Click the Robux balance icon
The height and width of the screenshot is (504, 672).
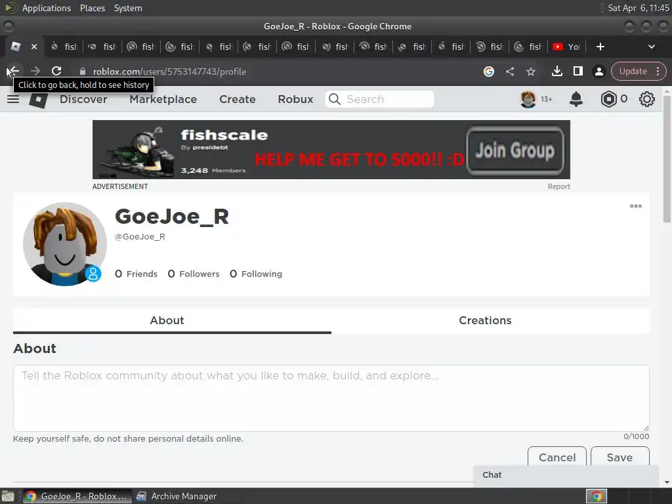pos(608,99)
